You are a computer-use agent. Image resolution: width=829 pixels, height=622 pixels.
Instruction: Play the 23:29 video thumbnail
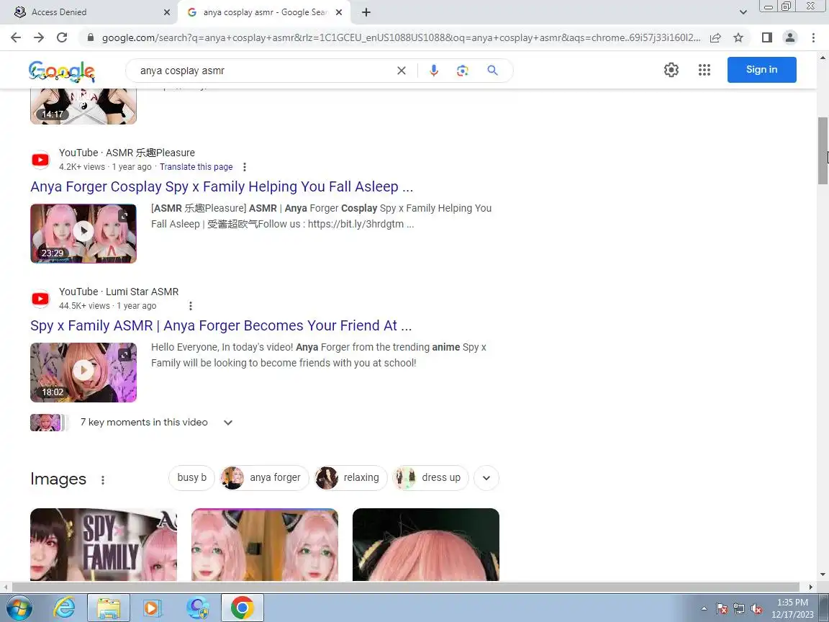83,233
